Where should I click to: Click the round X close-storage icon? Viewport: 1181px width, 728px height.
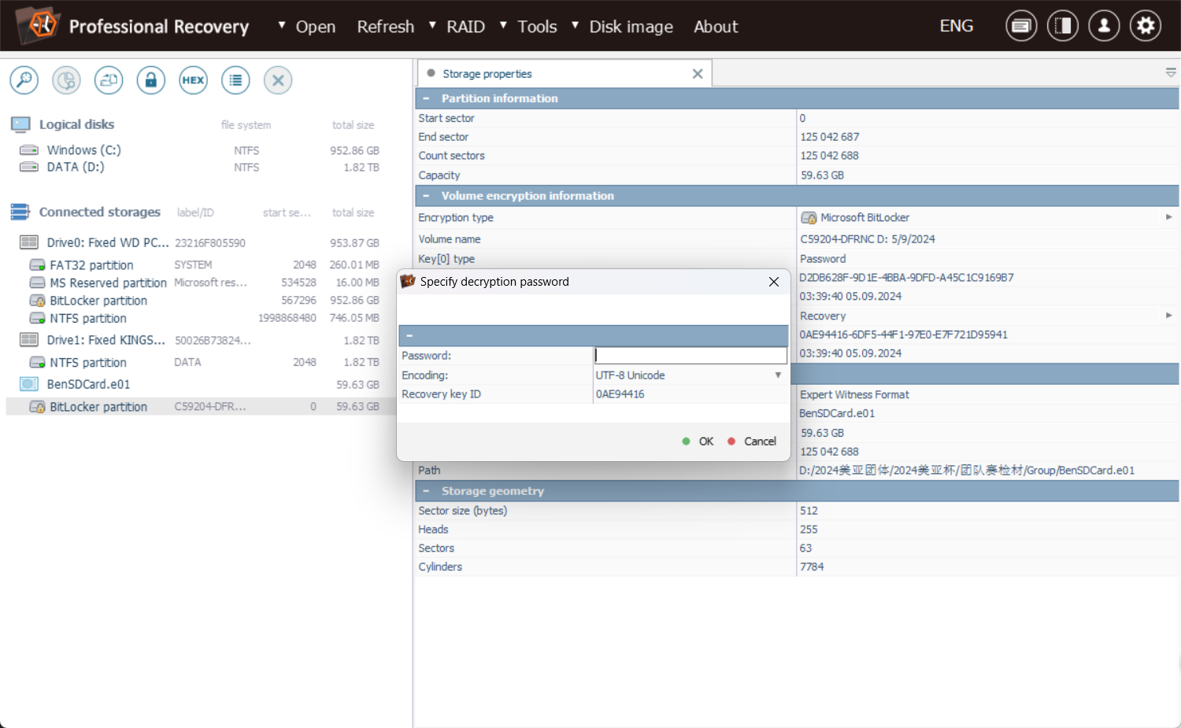point(278,80)
